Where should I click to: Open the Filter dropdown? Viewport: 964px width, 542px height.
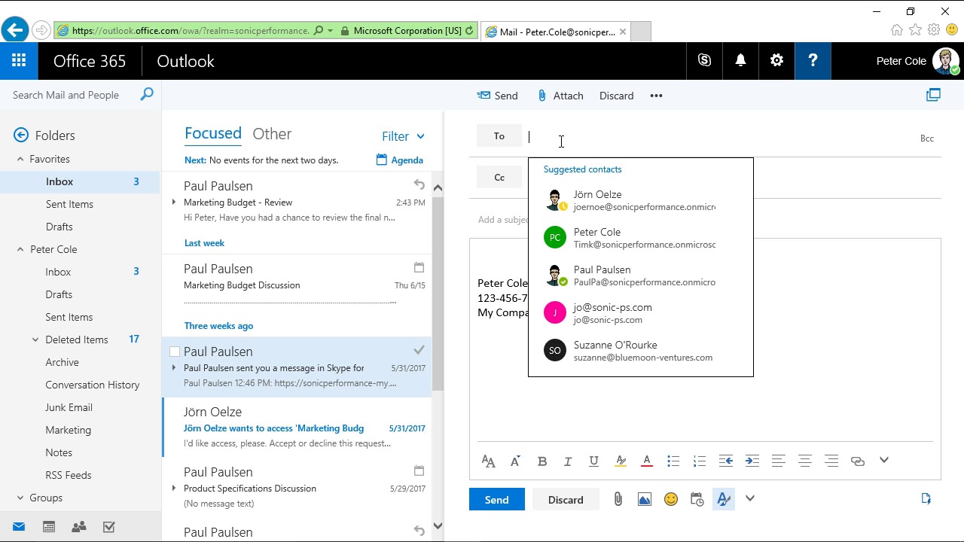pos(403,136)
